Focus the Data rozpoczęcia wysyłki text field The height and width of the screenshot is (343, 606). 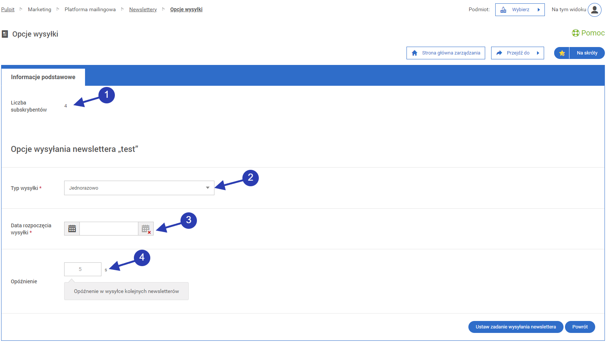point(109,229)
